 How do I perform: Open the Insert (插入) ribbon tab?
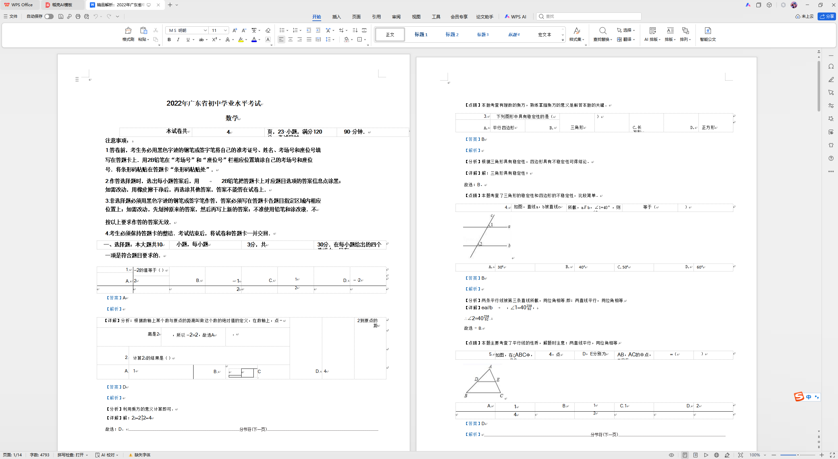tap(336, 17)
